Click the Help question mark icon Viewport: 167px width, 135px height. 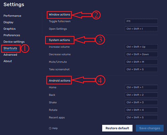pyautogui.click(x=50, y=128)
